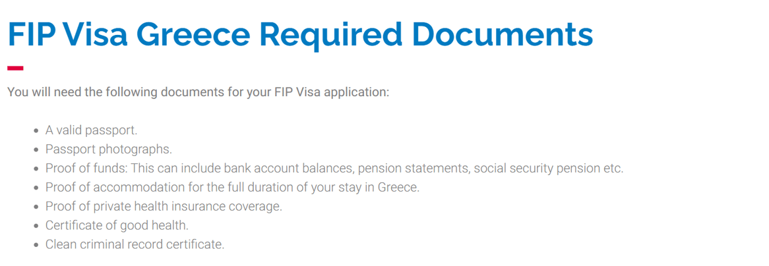Screen dimensions: 769x266
Task: Click the bullet dot beside "Certificate of good health"
Action: pos(36,226)
